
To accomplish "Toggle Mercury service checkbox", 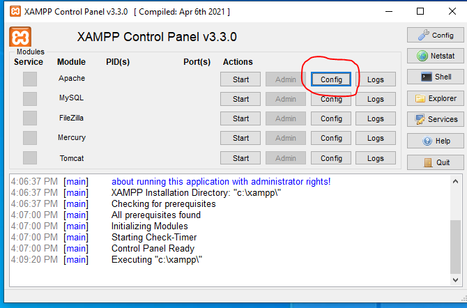I will point(30,138).
